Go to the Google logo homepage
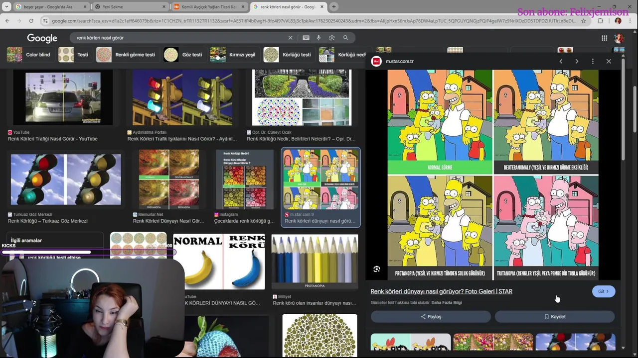The height and width of the screenshot is (358, 638). (42, 38)
